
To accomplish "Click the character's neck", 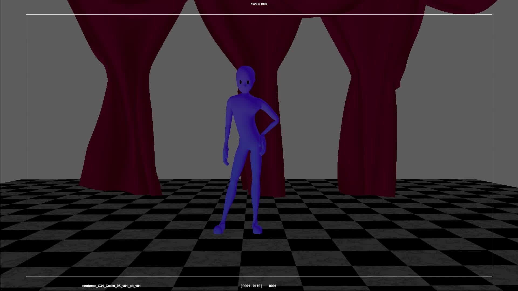I will [x=245, y=94].
